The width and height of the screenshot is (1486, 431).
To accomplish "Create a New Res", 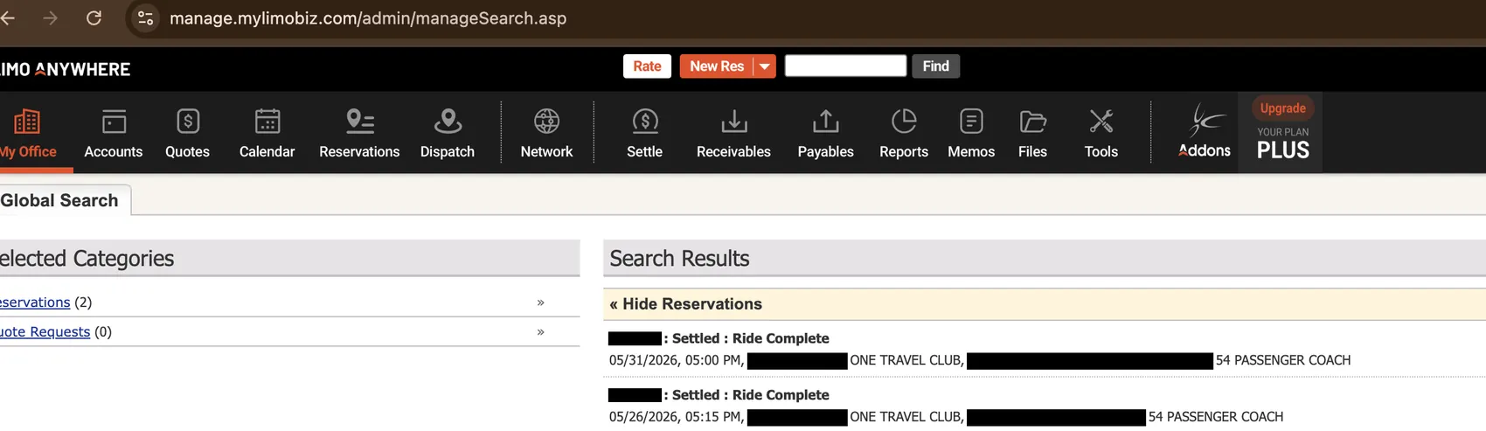I will [x=717, y=66].
